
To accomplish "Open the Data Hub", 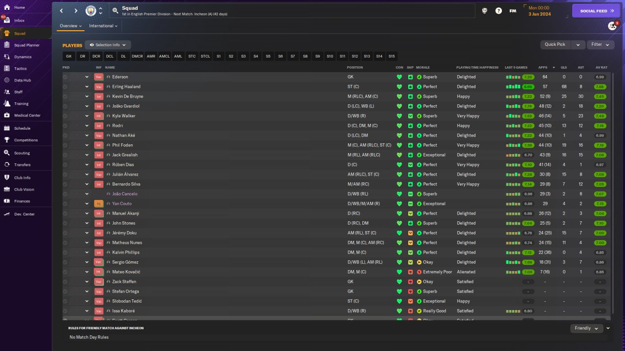I will [x=22, y=80].
